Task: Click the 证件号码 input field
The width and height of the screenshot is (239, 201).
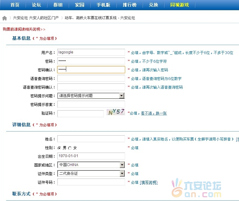Action: tap(91, 182)
